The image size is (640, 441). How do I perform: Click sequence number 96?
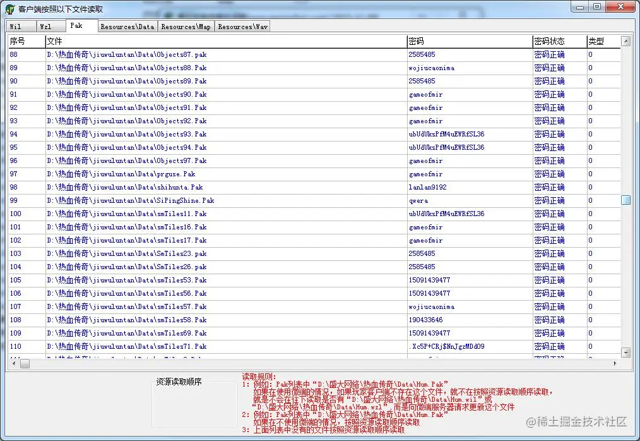pyautogui.click(x=13, y=160)
